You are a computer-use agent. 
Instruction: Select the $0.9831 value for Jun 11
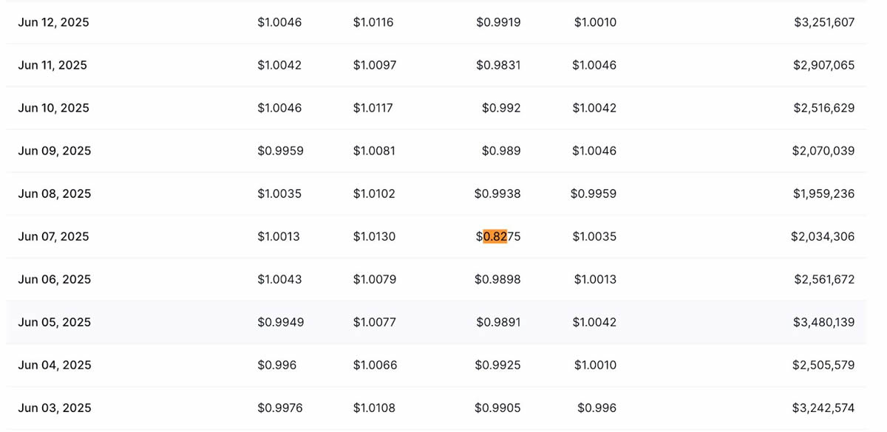tap(498, 65)
